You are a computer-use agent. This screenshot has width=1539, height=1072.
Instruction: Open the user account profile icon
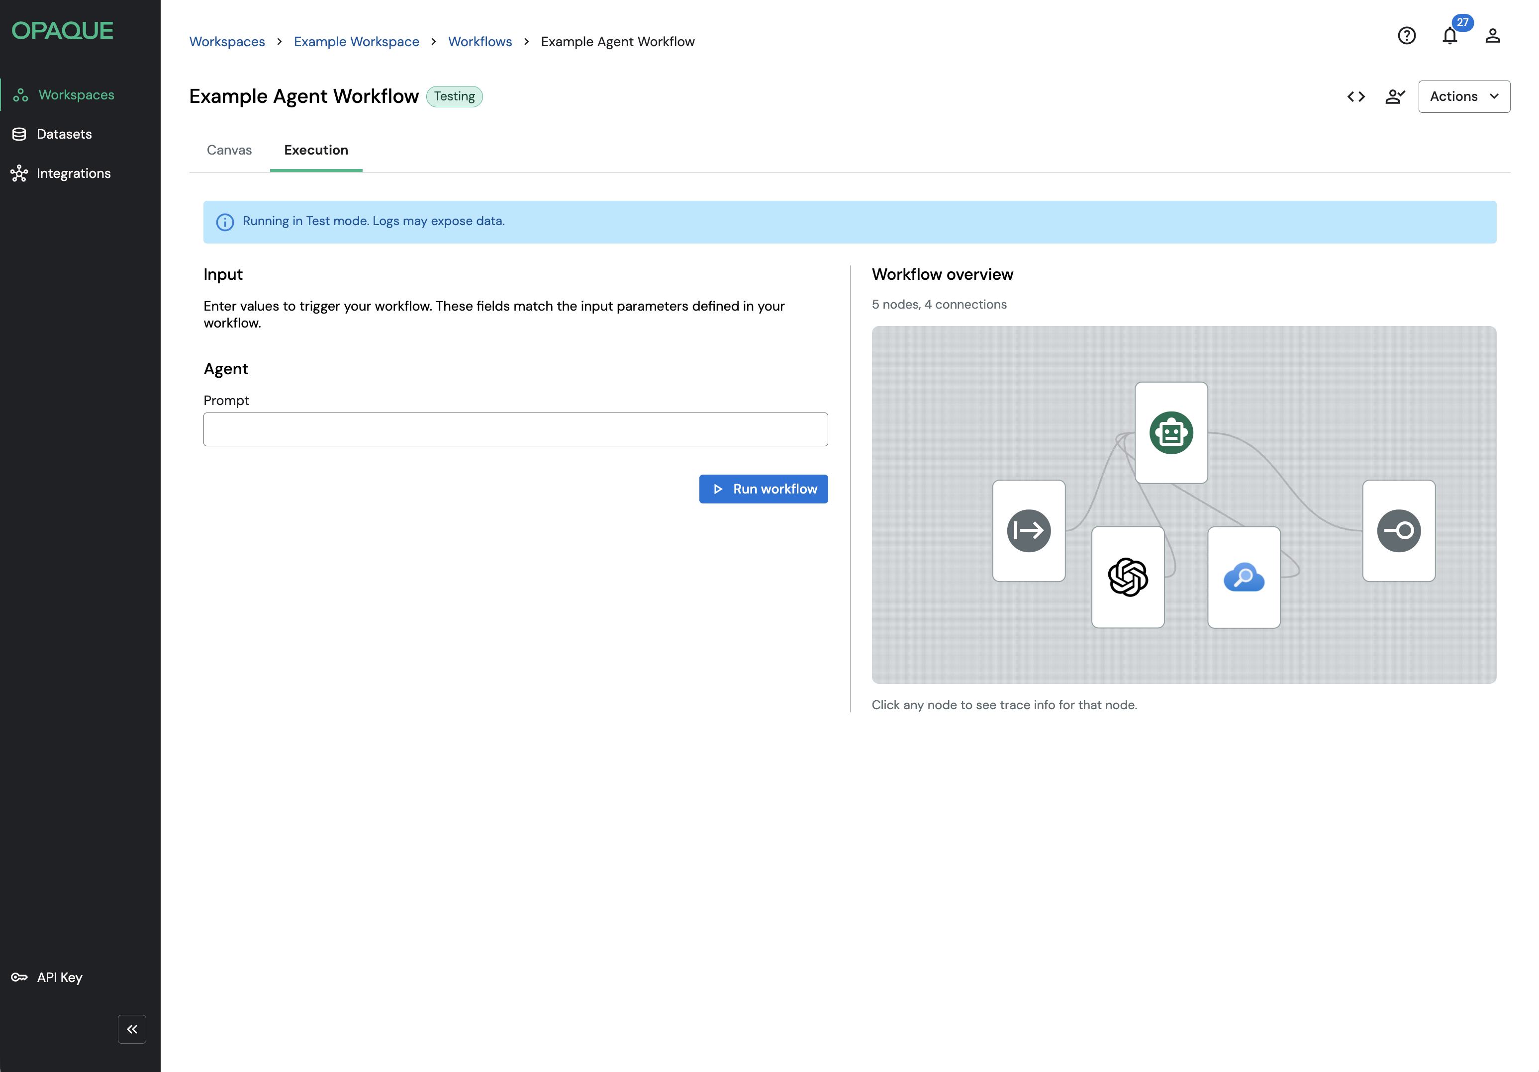coord(1492,35)
